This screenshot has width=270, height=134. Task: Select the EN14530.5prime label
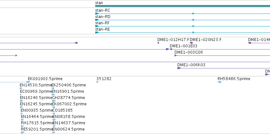[x=36, y=85]
